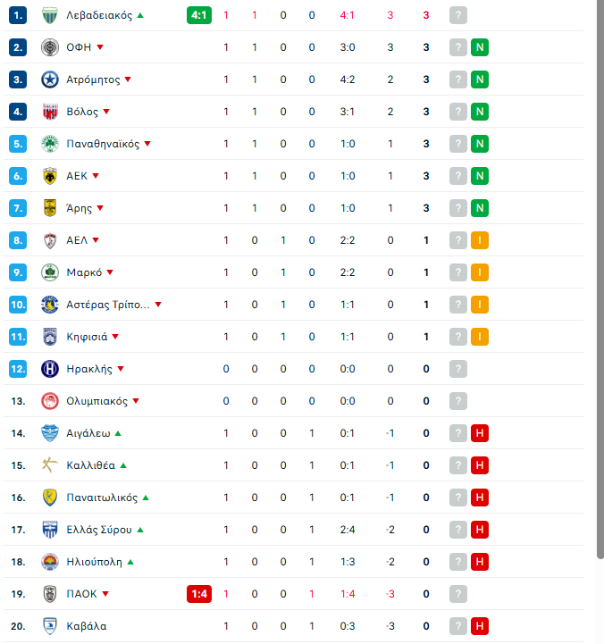Click the gray ? badge in Ηρακλής row
The height and width of the screenshot is (644, 604).
tap(458, 369)
